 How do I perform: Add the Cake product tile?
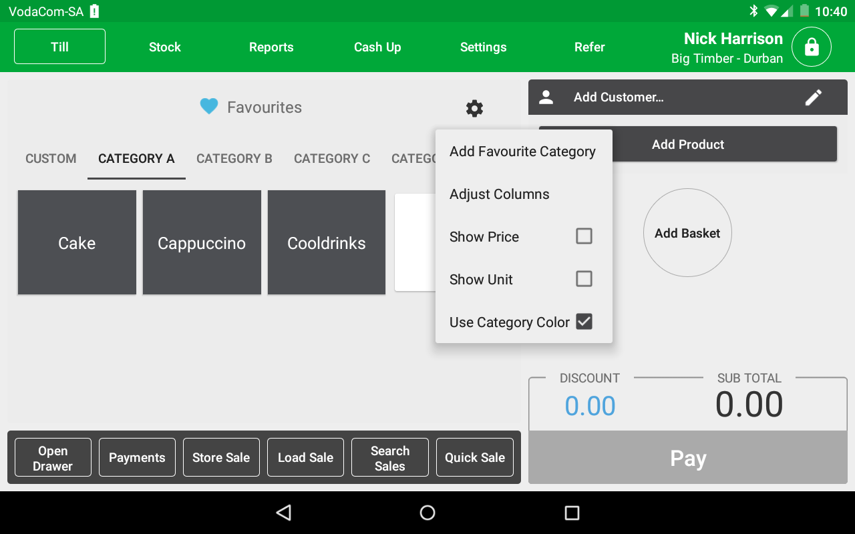tap(77, 243)
